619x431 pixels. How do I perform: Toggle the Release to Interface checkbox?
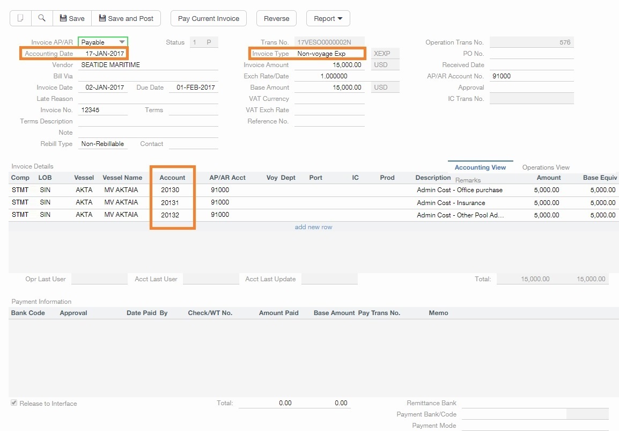[x=13, y=403]
